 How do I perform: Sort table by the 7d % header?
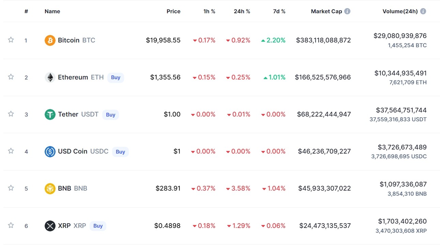pyautogui.click(x=279, y=11)
